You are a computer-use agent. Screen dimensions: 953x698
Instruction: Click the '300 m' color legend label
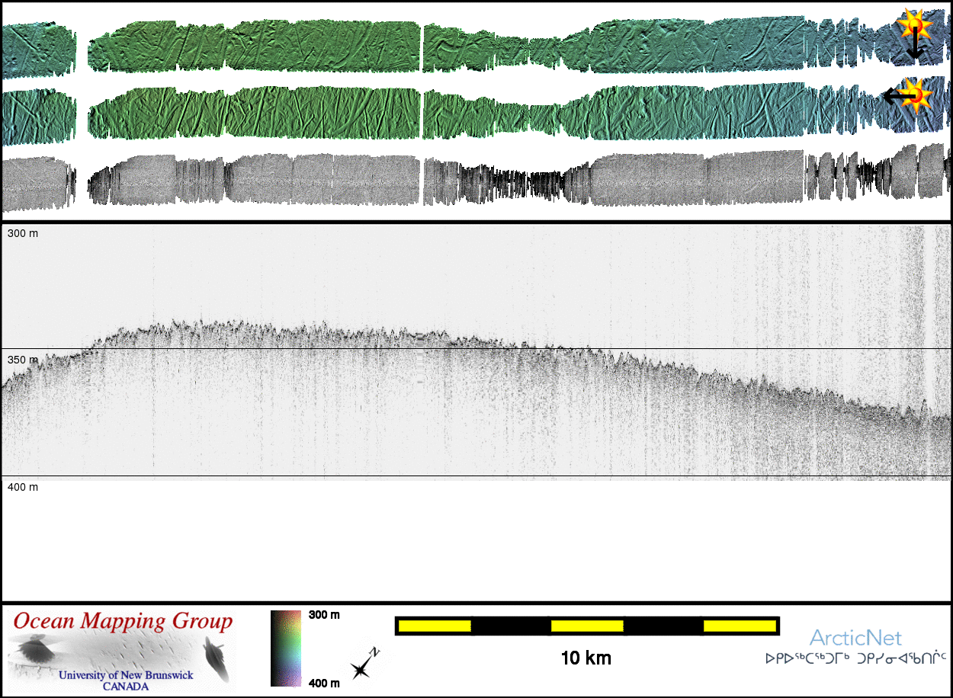[324, 615]
